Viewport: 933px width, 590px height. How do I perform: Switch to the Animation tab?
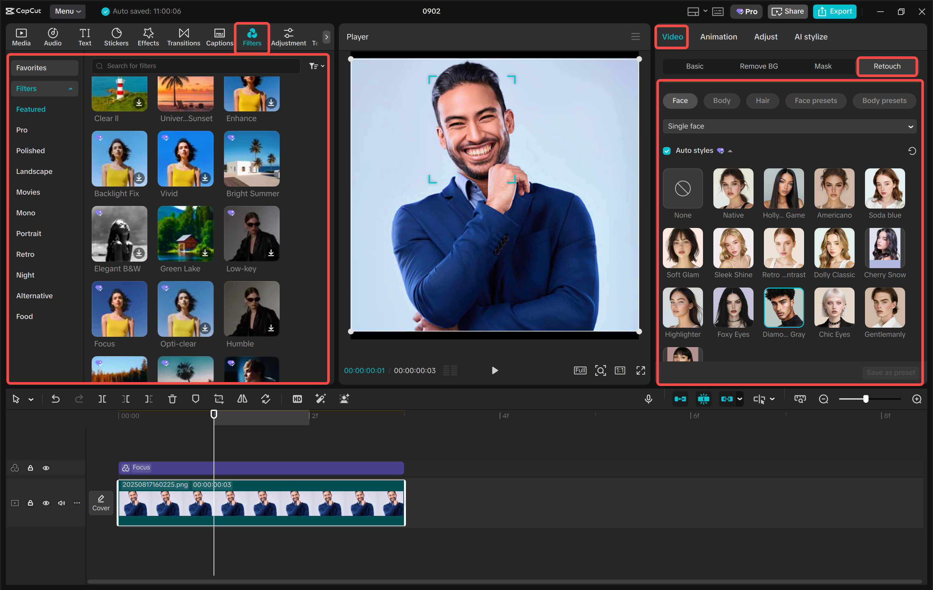(x=719, y=37)
